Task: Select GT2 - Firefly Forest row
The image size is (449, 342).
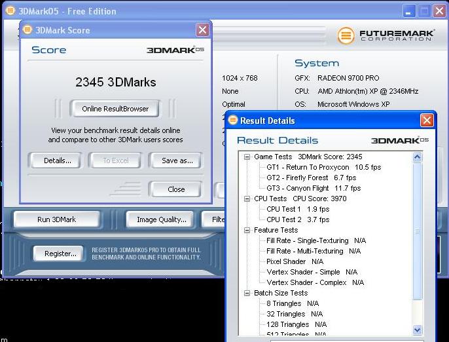Action: [x=312, y=178]
